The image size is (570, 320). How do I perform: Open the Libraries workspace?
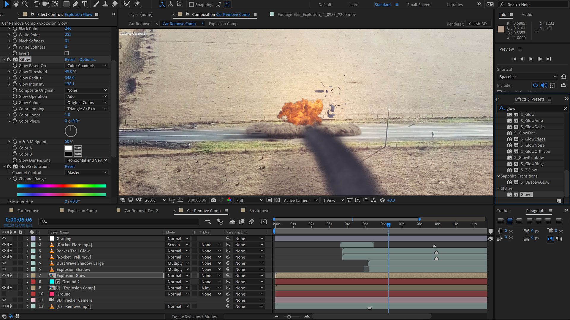(x=455, y=5)
